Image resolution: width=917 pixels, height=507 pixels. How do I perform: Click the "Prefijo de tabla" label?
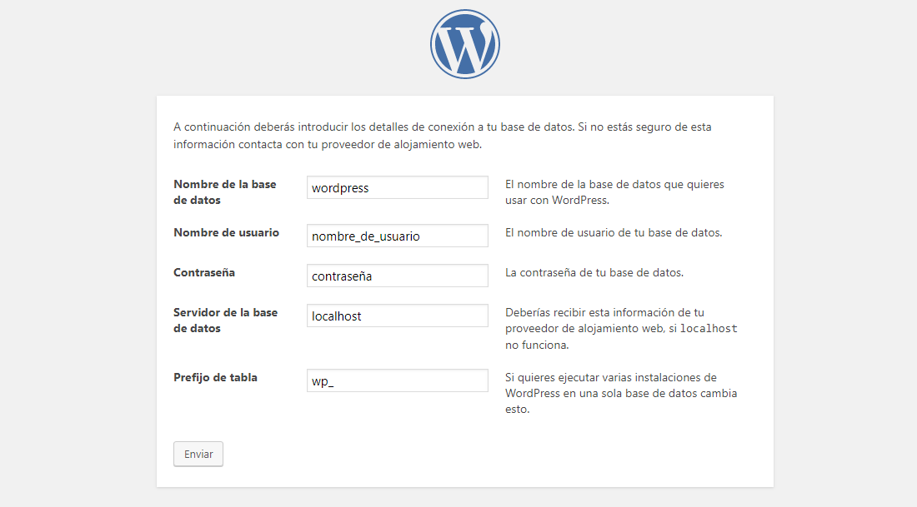(215, 377)
